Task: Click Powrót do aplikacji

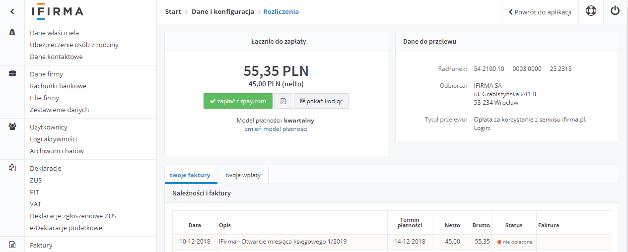Action: pyautogui.click(x=540, y=12)
